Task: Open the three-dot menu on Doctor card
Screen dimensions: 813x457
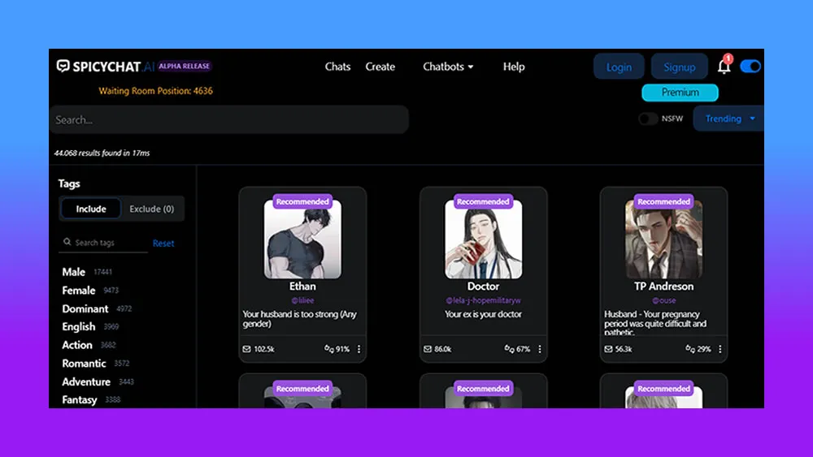Action: [x=539, y=349]
